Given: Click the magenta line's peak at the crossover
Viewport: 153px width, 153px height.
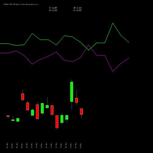Looking at the screenshot, I should [88, 45].
